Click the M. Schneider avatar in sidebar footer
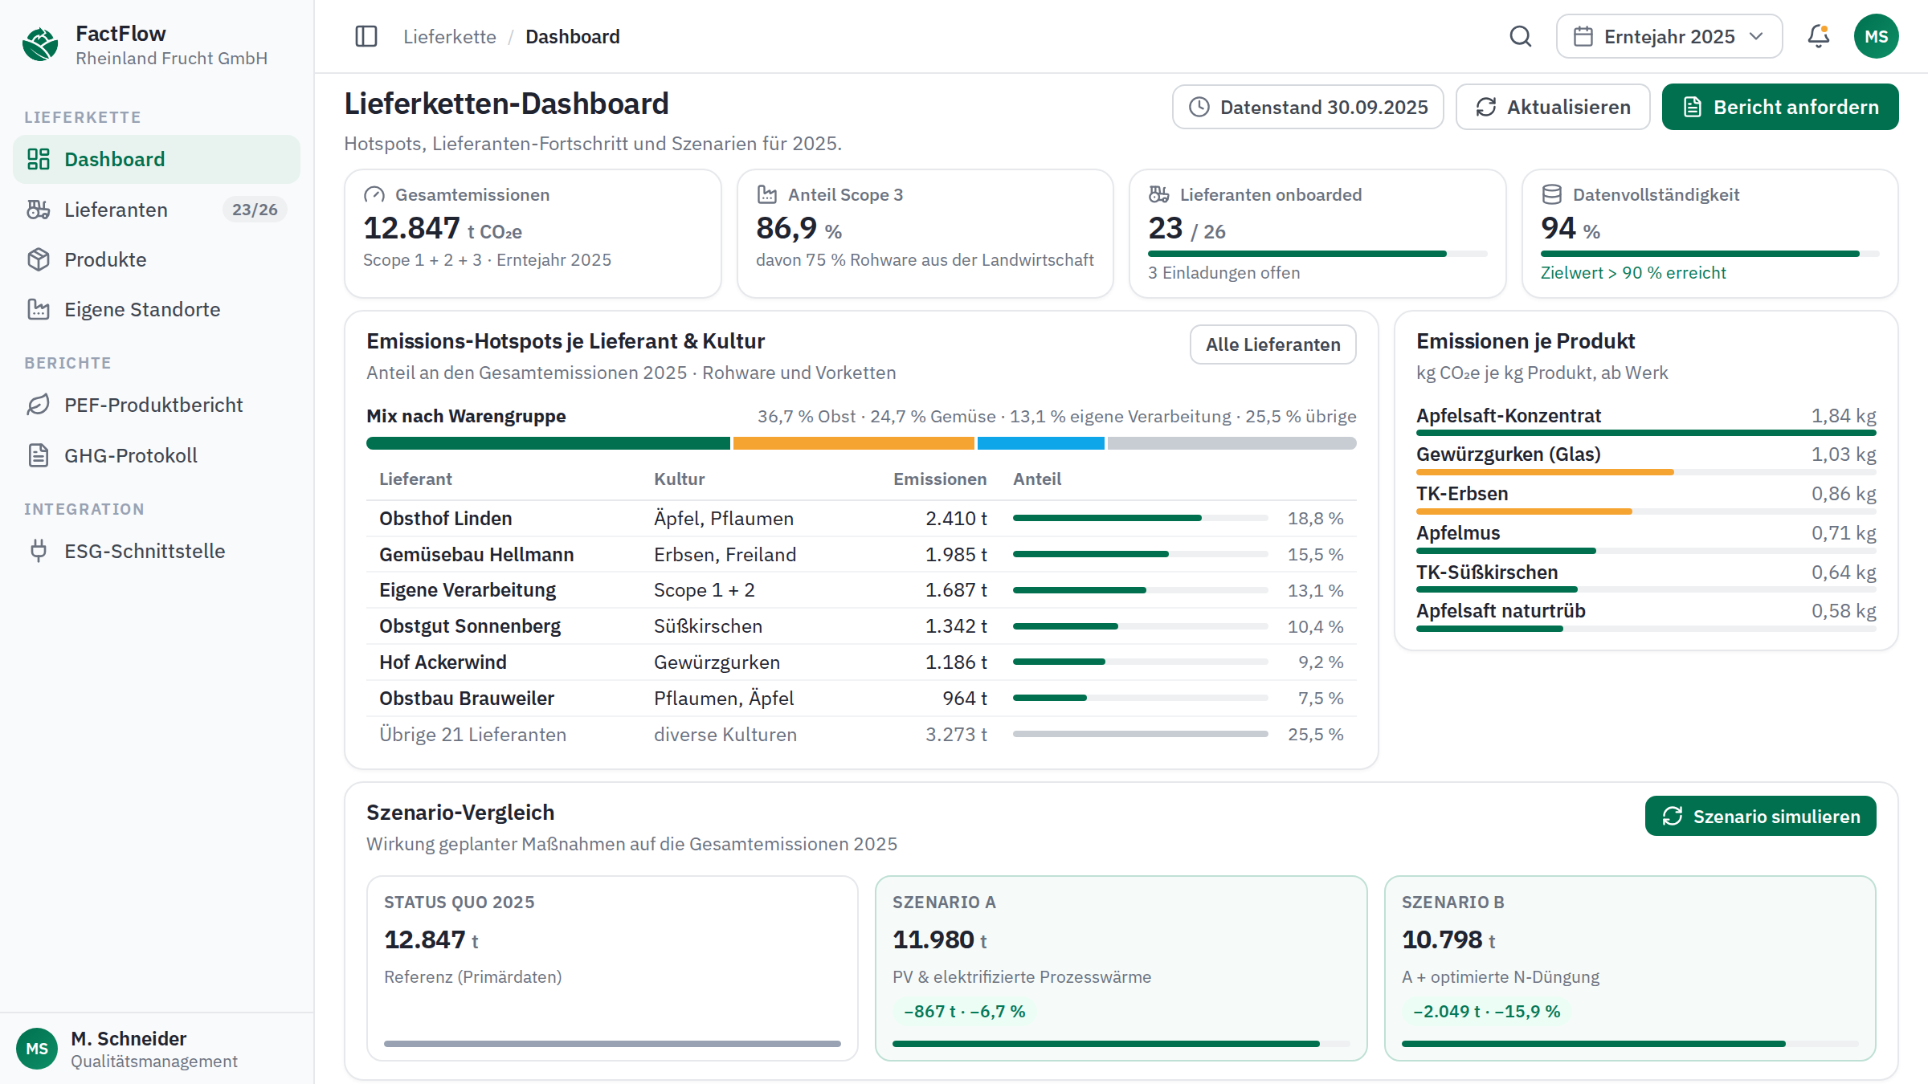The image size is (1928, 1084). [37, 1049]
